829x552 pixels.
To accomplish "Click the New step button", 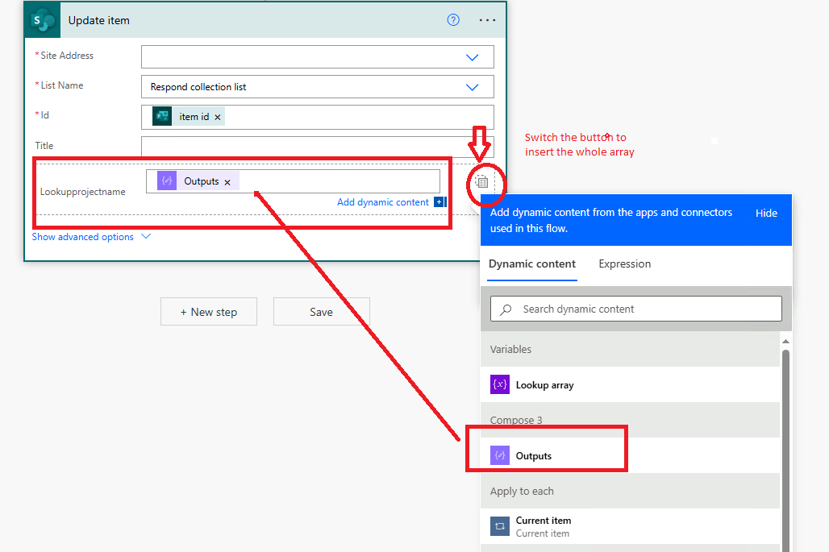I will coord(208,312).
